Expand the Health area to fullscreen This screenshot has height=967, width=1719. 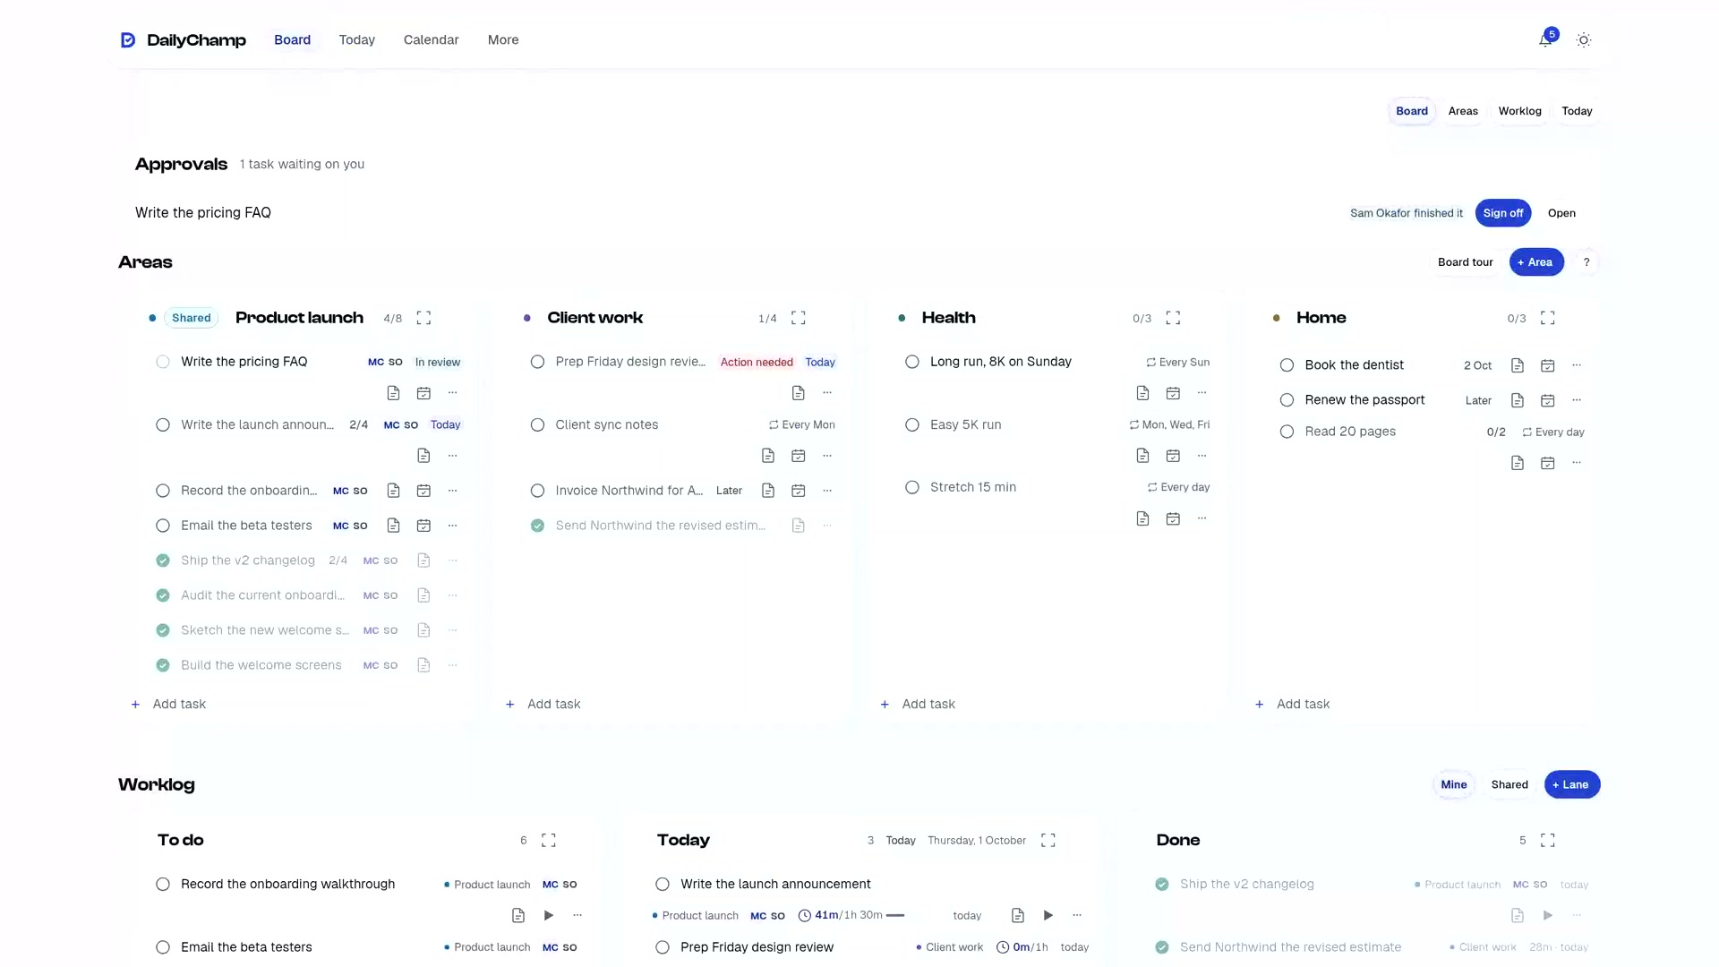coord(1173,318)
